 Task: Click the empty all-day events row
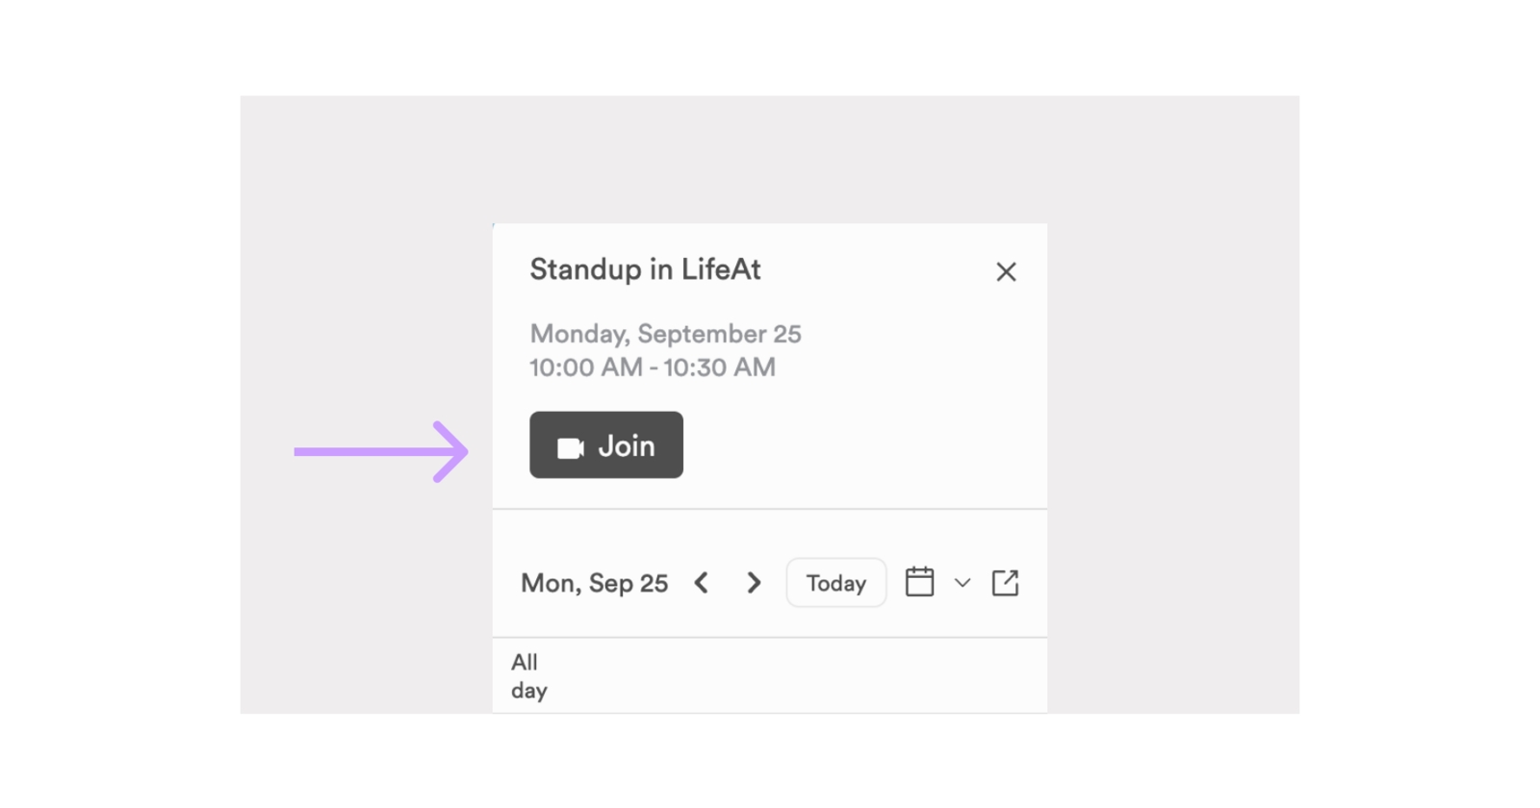point(799,676)
